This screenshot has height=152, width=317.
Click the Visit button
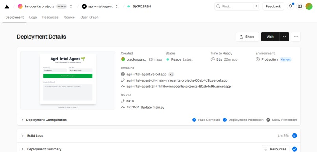[270, 37]
